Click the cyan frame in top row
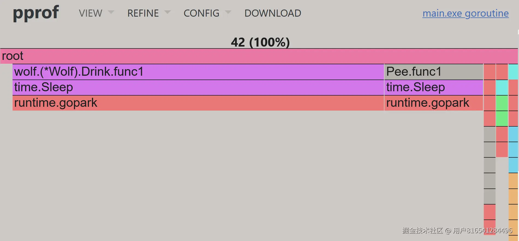Screen dimensions: 519x241 tap(513, 72)
